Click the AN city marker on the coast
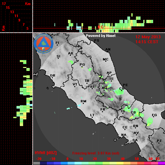 [x=108, y=52]
